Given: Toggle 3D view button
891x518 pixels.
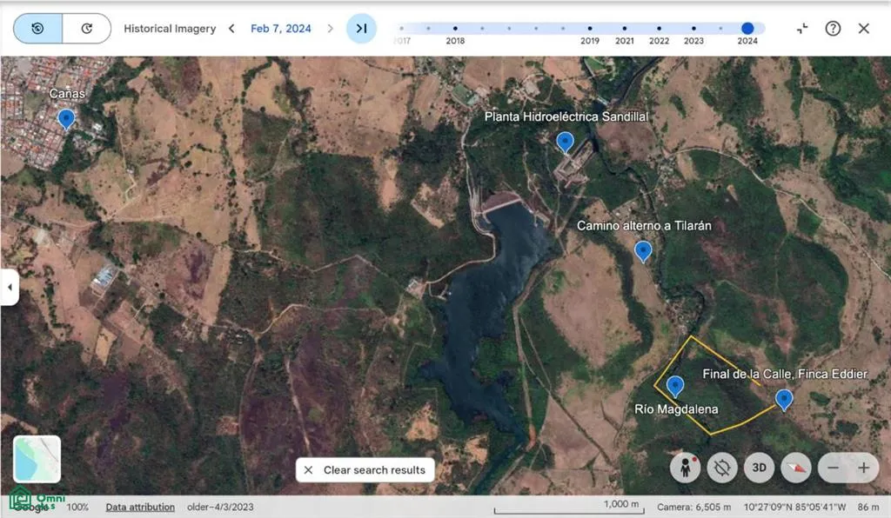Looking at the screenshot, I should point(759,468).
